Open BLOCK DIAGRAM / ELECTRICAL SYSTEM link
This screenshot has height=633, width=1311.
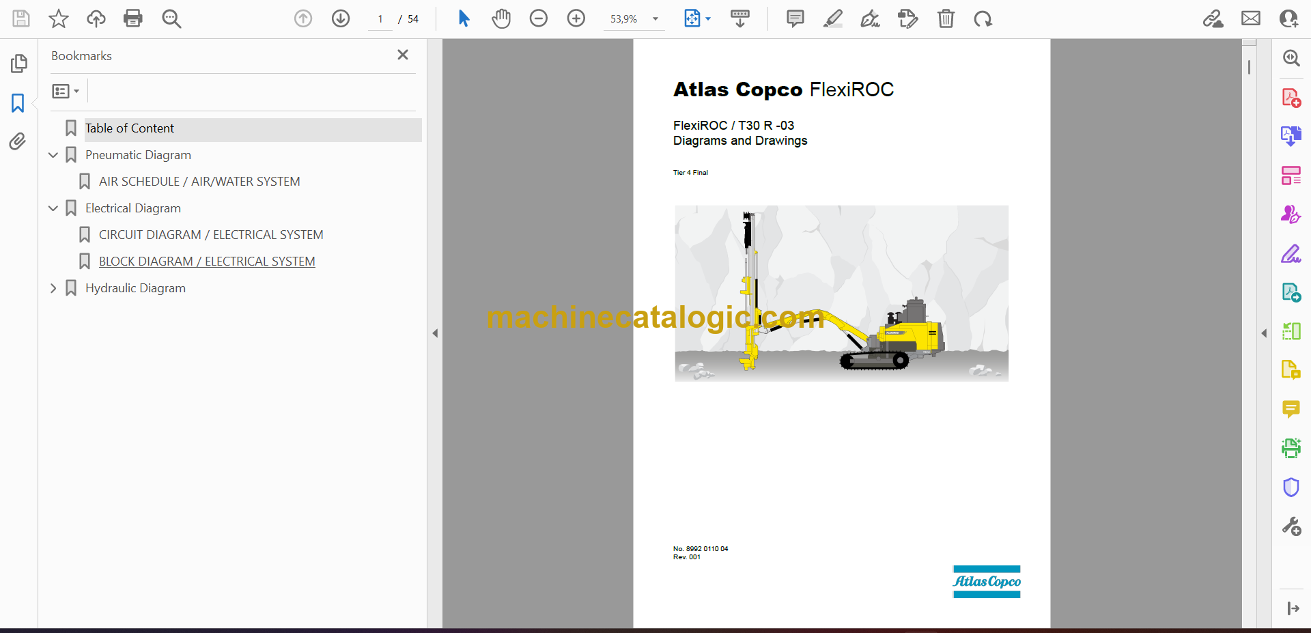tap(207, 262)
